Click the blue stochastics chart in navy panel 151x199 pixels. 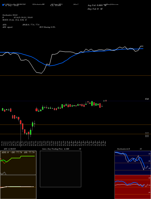133,163
